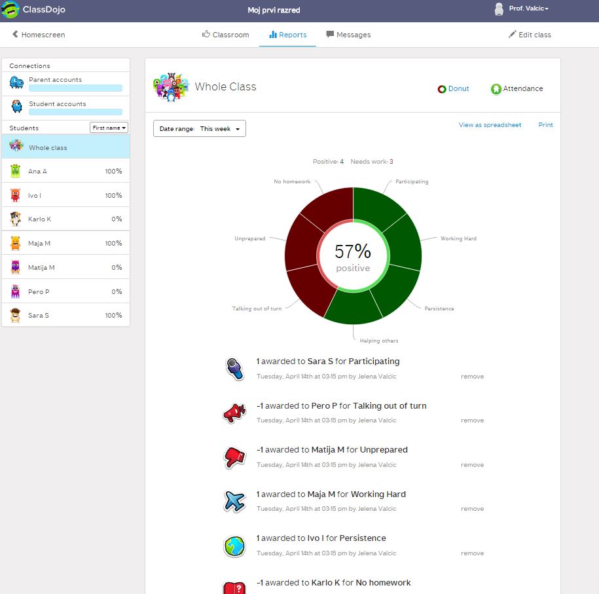The height and width of the screenshot is (594, 599).
Task: Open the Classroom tab
Action: click(x=225, y=35)
